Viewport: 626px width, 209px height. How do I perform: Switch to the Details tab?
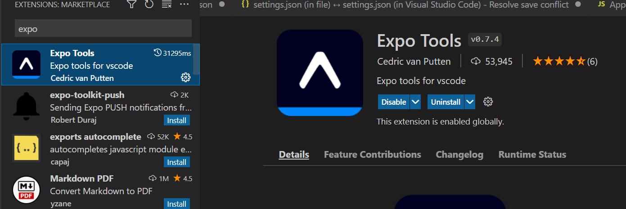click(294, 155)
